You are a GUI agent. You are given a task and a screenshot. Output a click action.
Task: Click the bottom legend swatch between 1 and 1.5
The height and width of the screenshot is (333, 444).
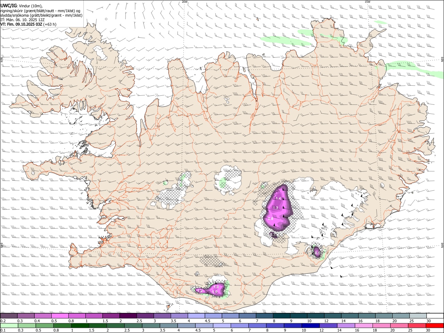click(x=80, y=325)
